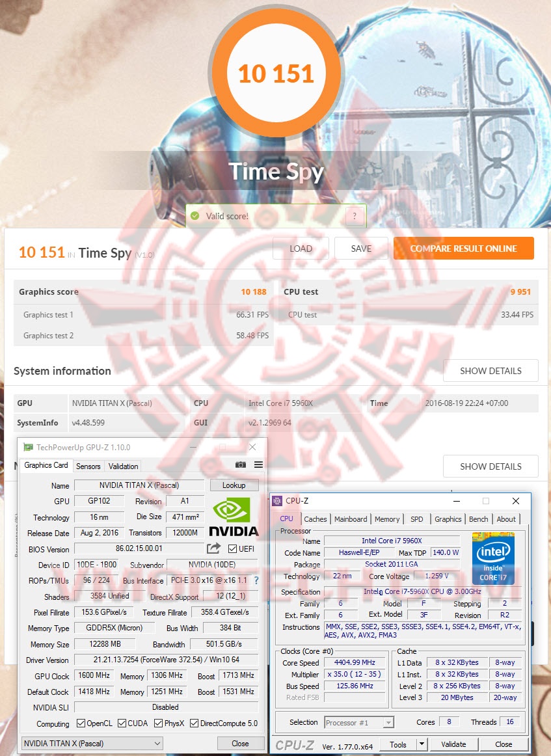Open the About tab in CPU-Z
551x756 pixels.
[x=506, y=519]
